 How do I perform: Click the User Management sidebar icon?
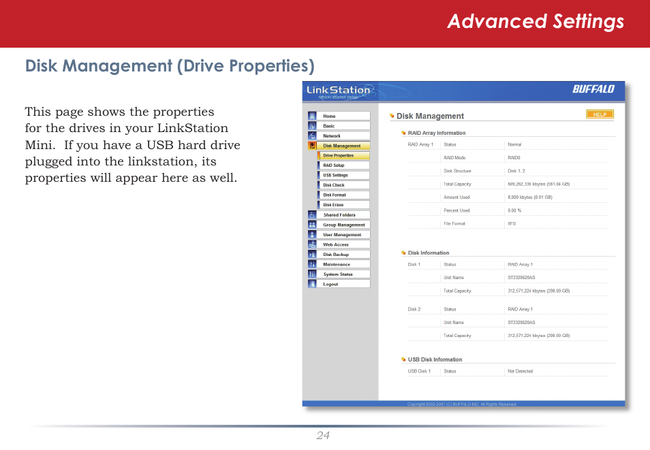coord(312,234)
